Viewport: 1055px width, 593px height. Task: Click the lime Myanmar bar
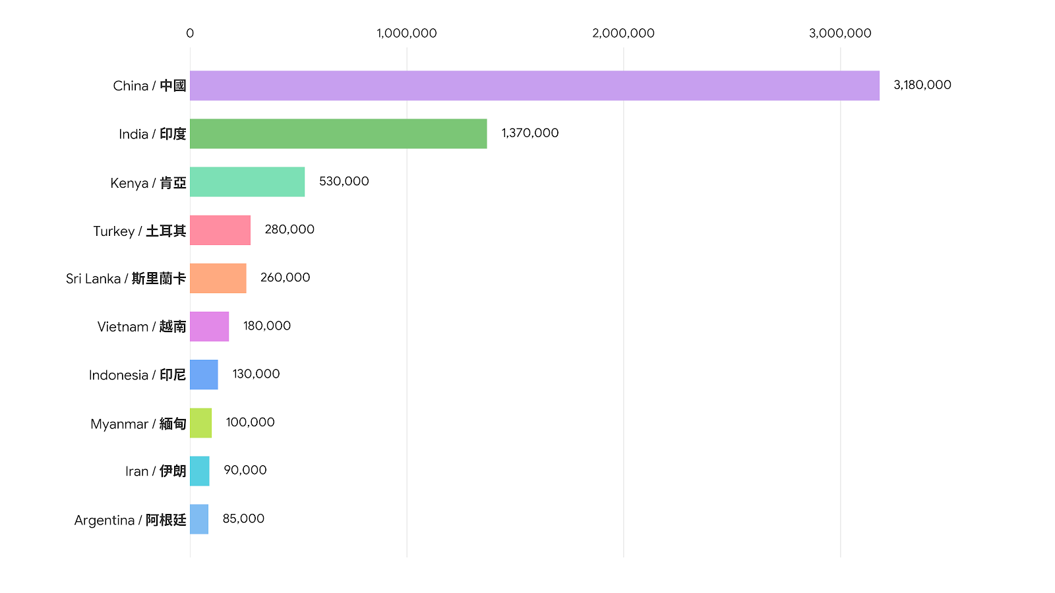click(x=201, y=422)
